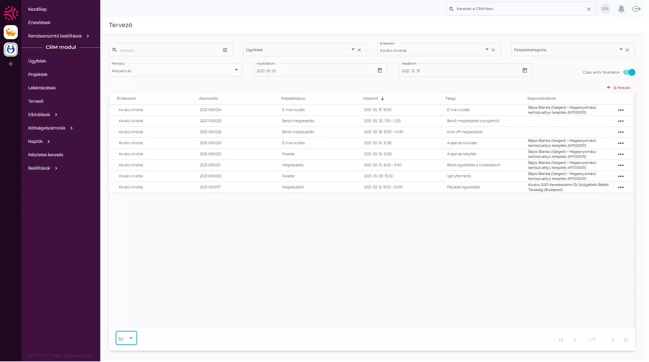Click the logout icon in the top bar

pos(636,9)
